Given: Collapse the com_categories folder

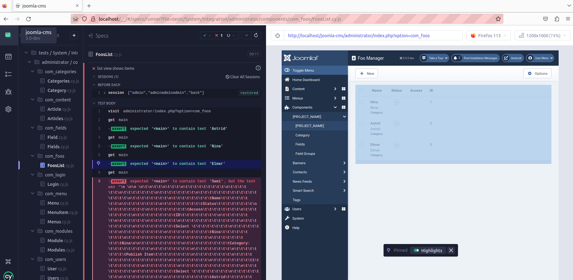Looking at the screenshot, I should point(33,71).
